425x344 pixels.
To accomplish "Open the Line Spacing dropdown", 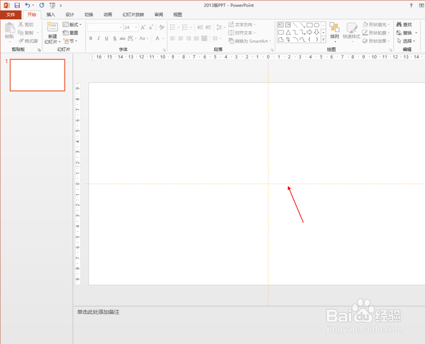I will [221, 27].
